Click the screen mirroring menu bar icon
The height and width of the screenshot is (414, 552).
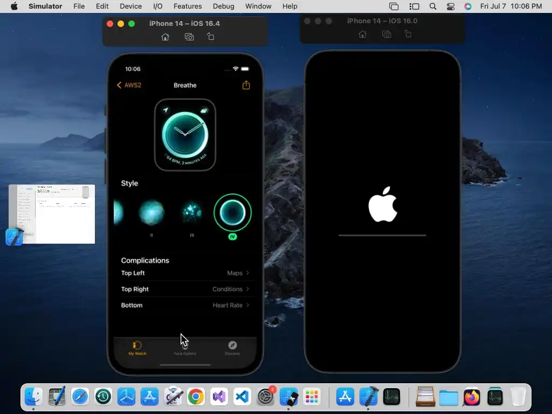click(394, 6)
